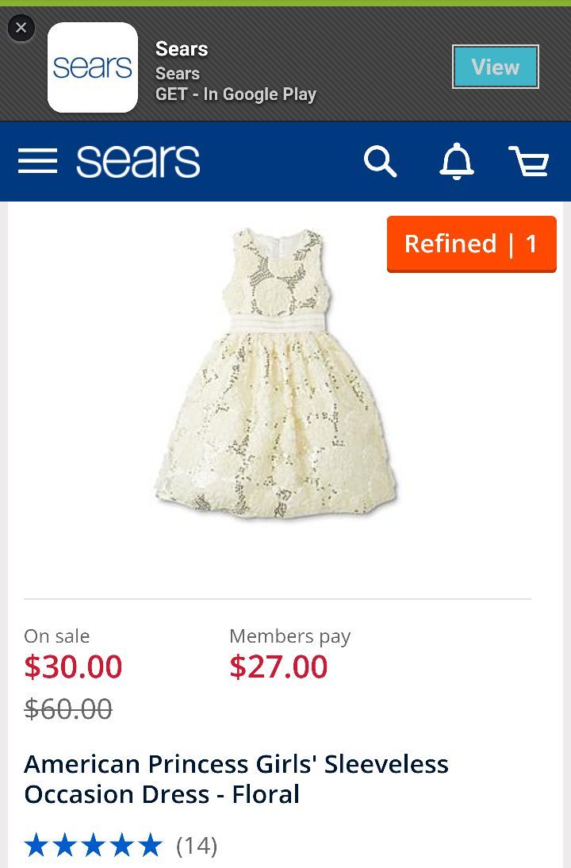Open the shopping cart icon
Screen dimensions: 571x868
[x=529, y=161]
